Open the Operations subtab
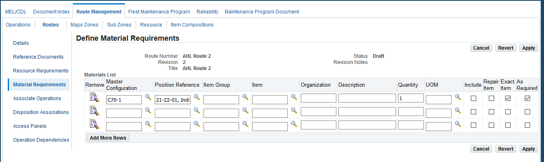This screenshot has height=162, width=544. pyautogui.click(x=18, y=25)
